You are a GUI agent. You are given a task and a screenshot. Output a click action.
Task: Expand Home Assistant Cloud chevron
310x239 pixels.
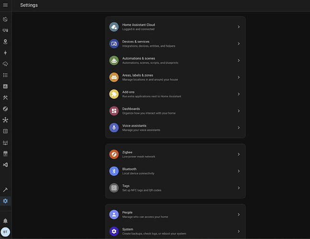[239, 27]
